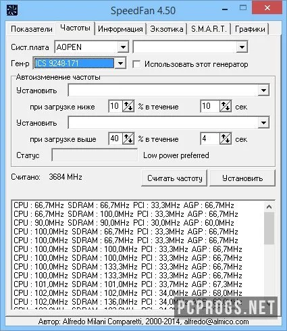The width and height of the screenshot is (287, 331).
Task: Switch to the Показатели tab
Action: point(32,29)
